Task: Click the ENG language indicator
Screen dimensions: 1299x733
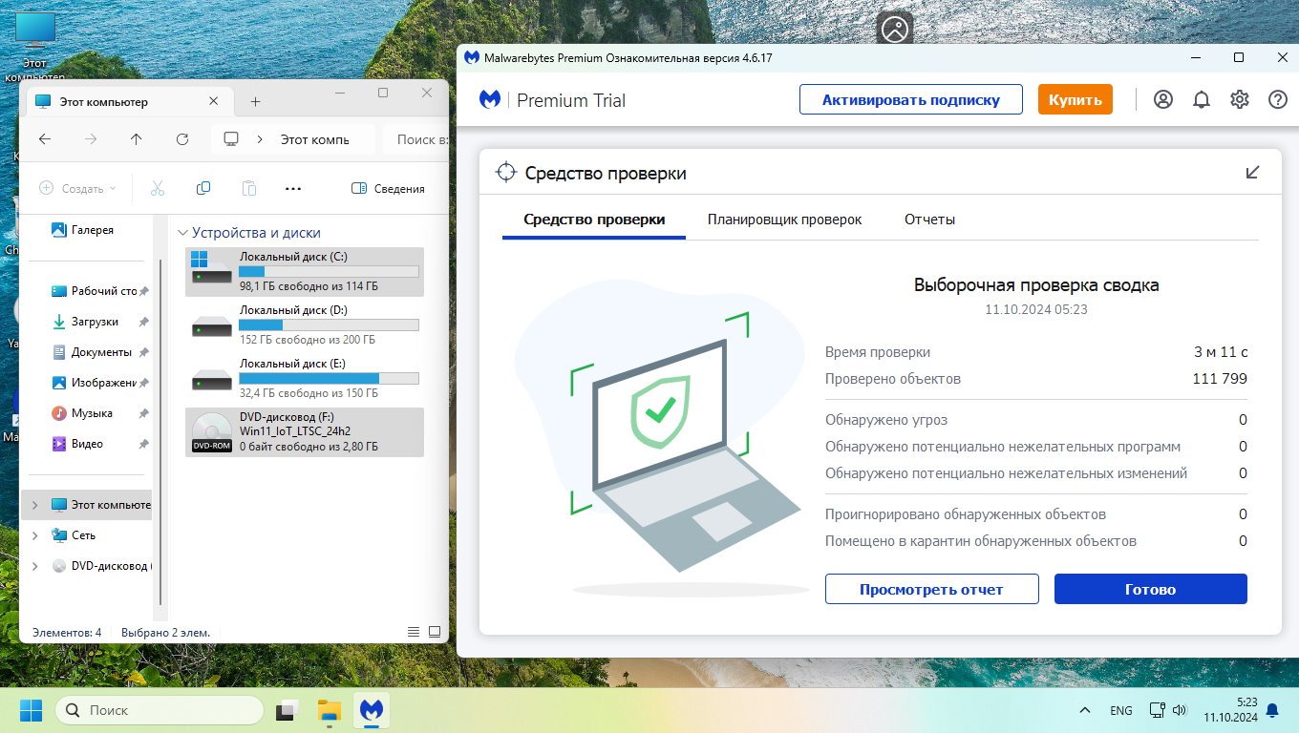Action: coord(1121,710)
